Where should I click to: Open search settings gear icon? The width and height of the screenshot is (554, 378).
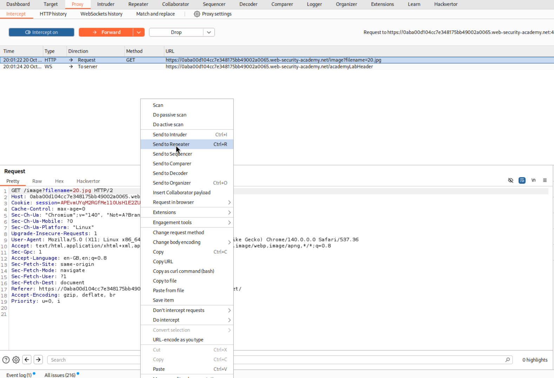click(16, 360)
